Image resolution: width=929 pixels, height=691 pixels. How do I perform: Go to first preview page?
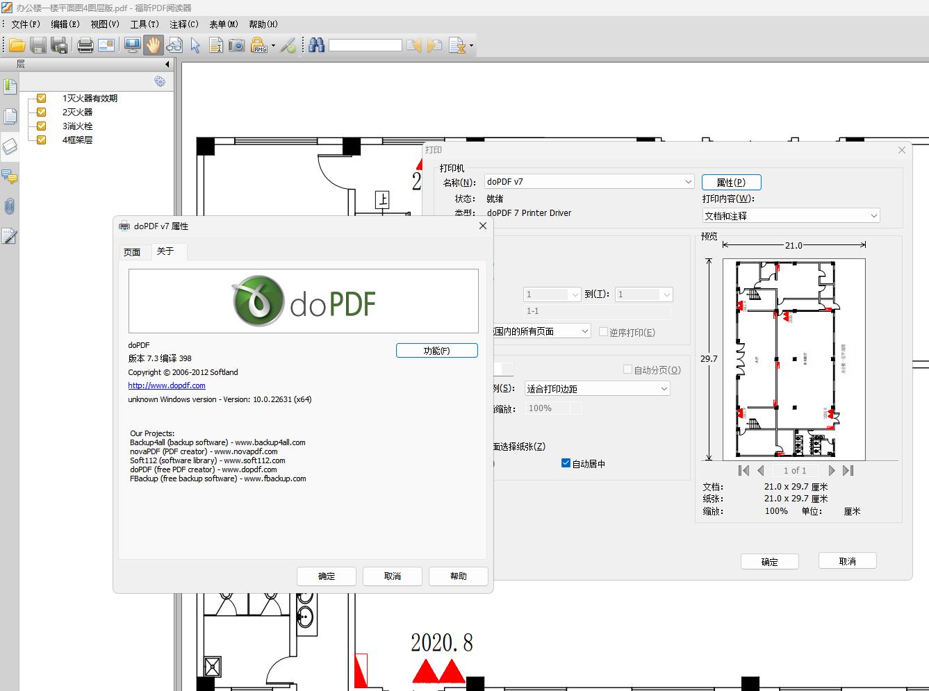(x=743, y=471)
